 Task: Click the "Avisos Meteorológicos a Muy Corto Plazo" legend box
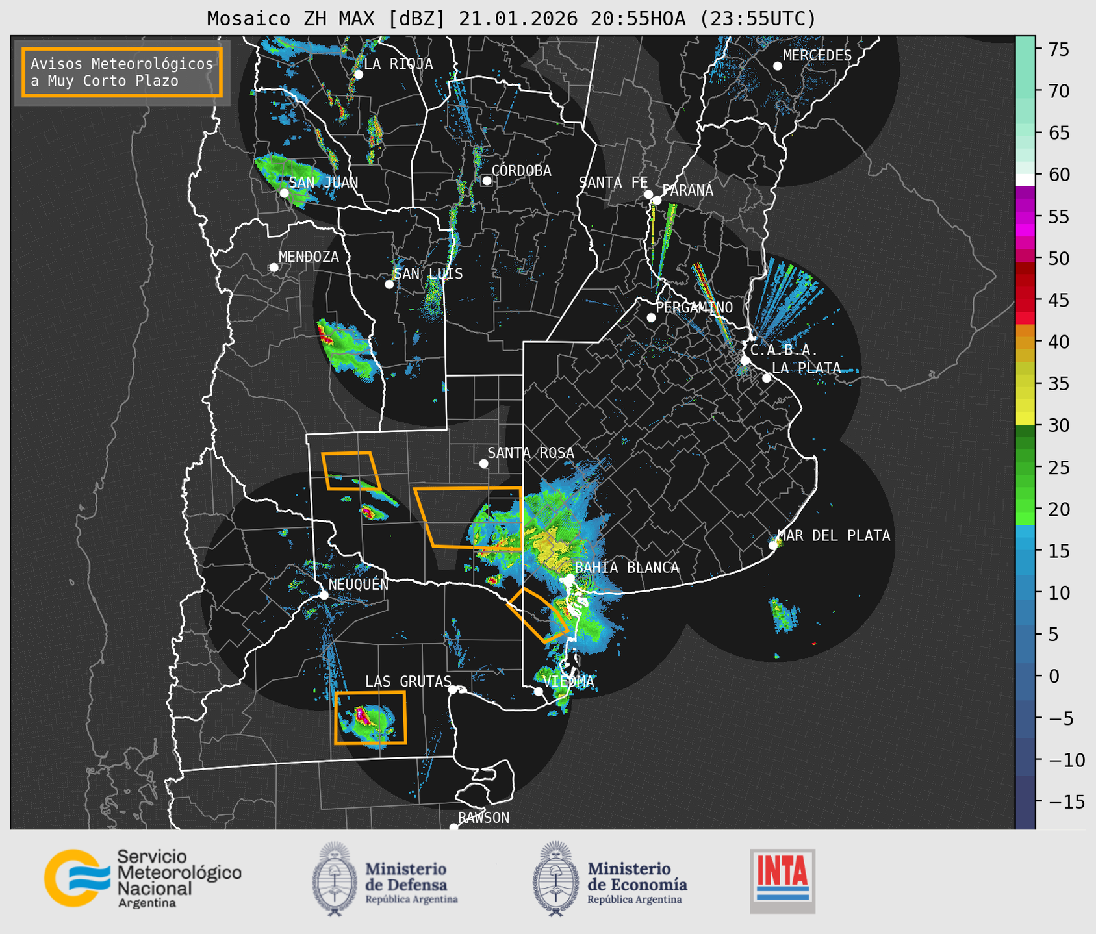122,72
